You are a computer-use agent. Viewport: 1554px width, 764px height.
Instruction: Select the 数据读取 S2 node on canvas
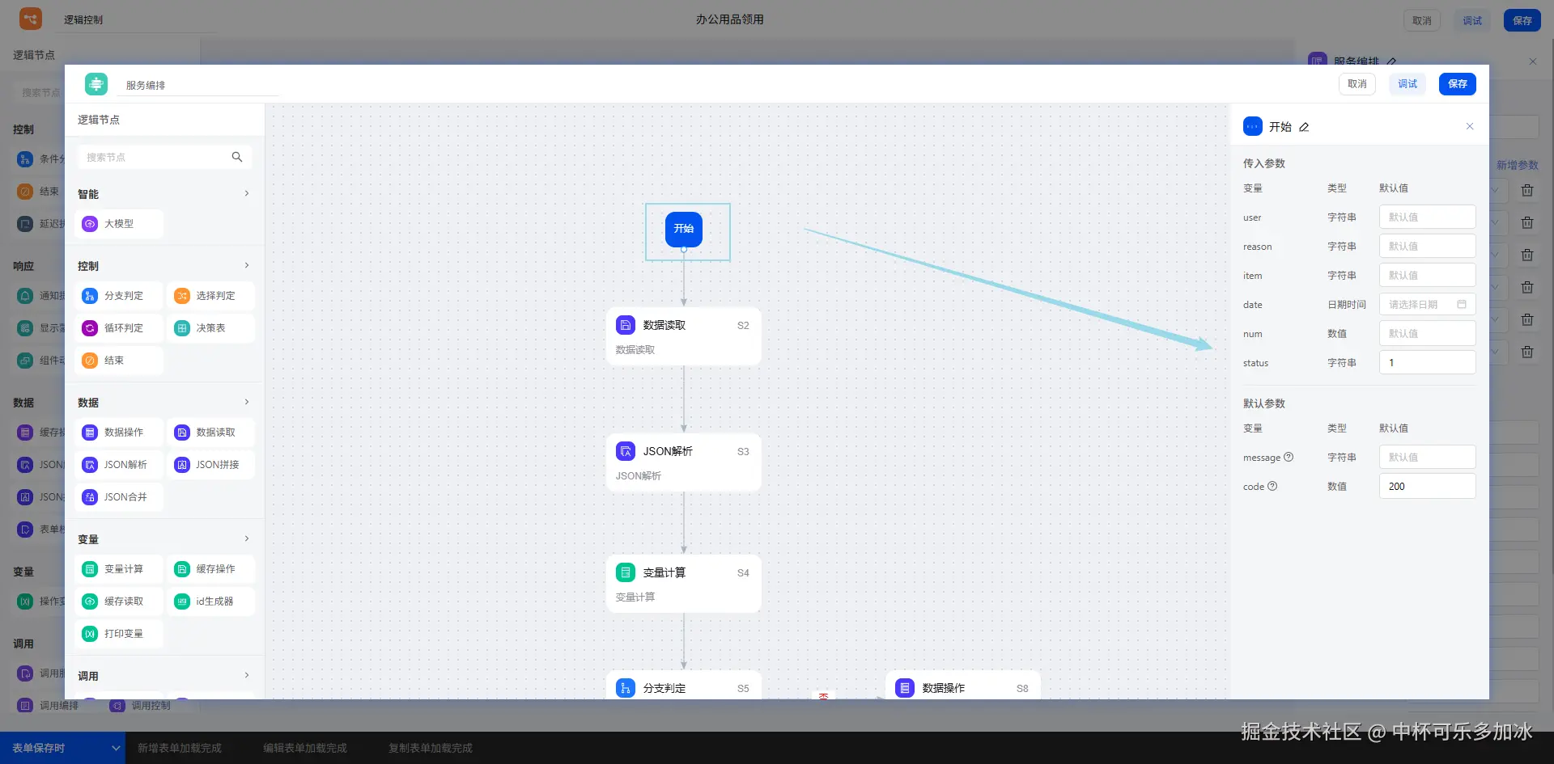(683, 336)
